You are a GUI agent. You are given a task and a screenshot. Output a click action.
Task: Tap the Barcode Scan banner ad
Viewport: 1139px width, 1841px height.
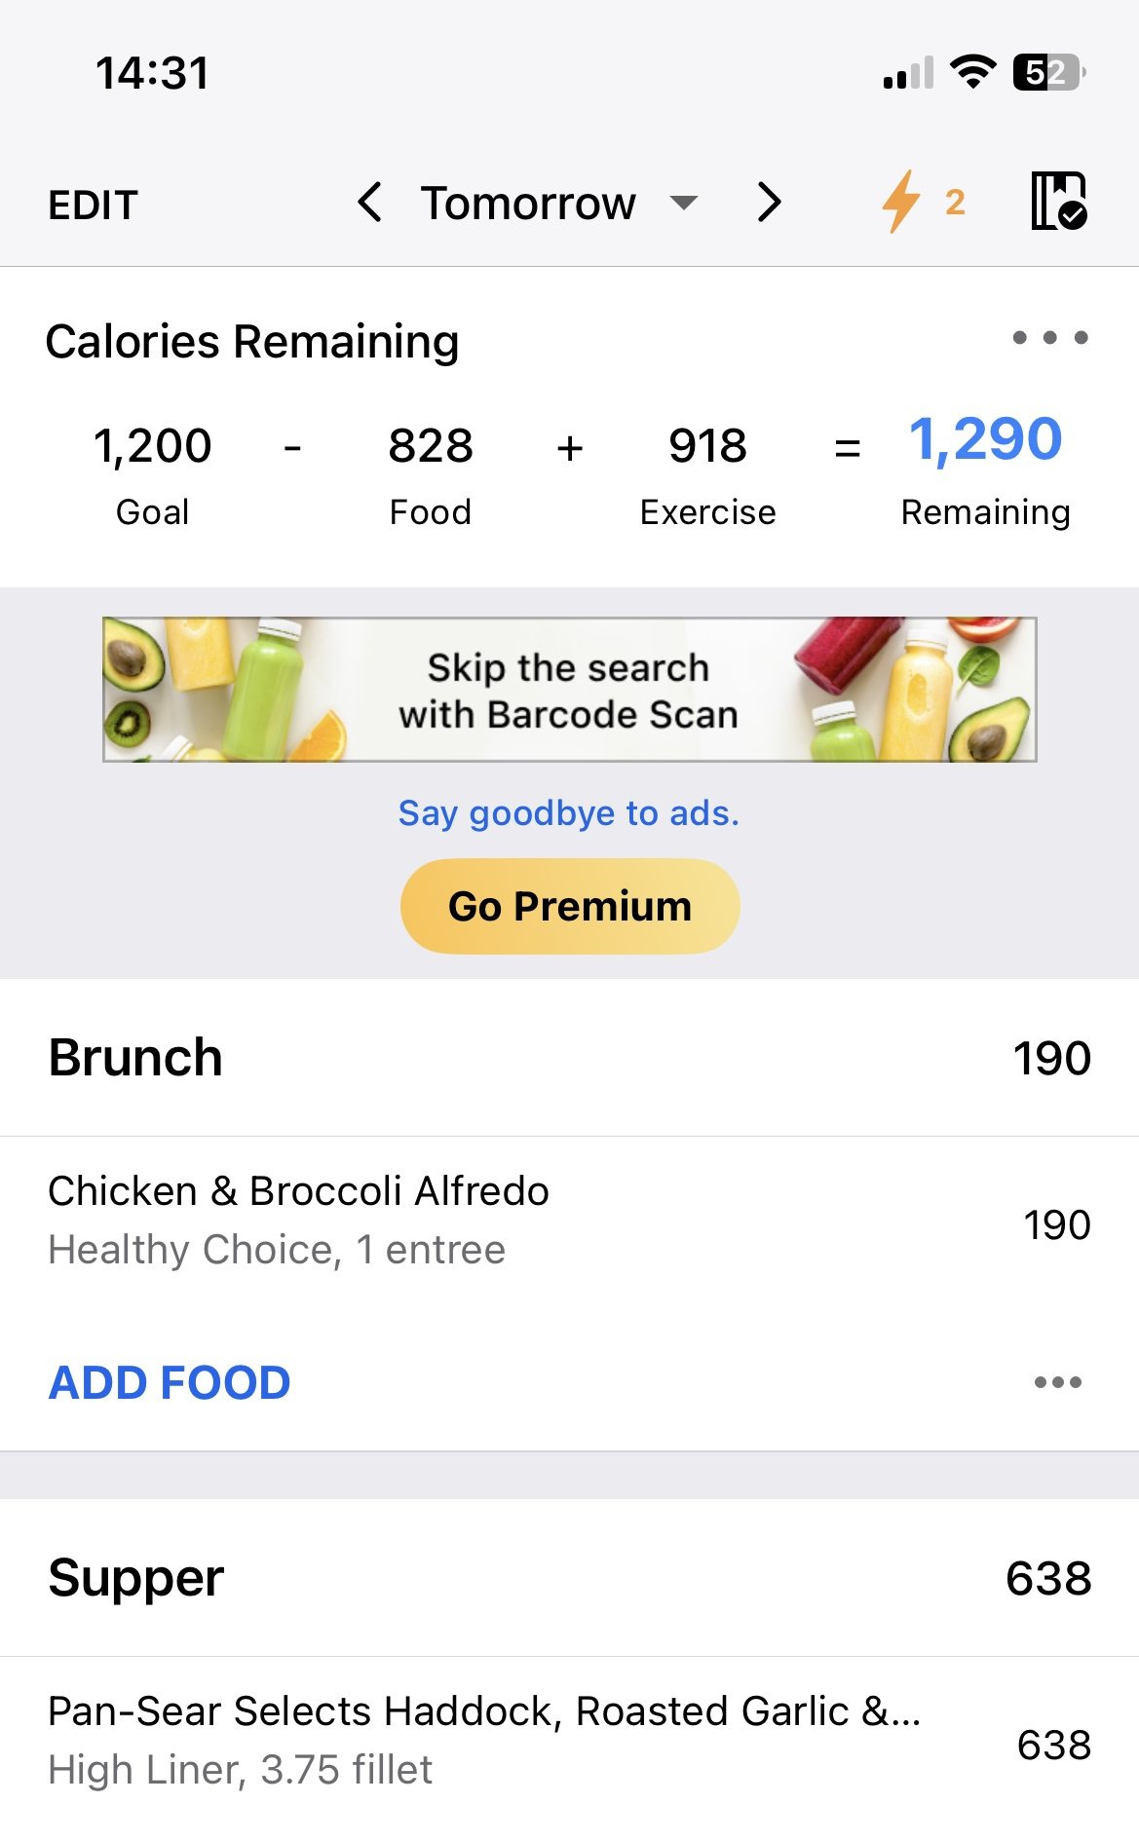[x=570, y=690]
